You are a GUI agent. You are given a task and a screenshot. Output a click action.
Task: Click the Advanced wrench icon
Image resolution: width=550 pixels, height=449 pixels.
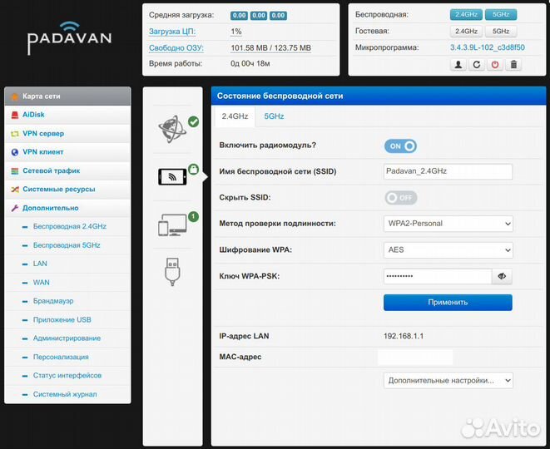15,208
